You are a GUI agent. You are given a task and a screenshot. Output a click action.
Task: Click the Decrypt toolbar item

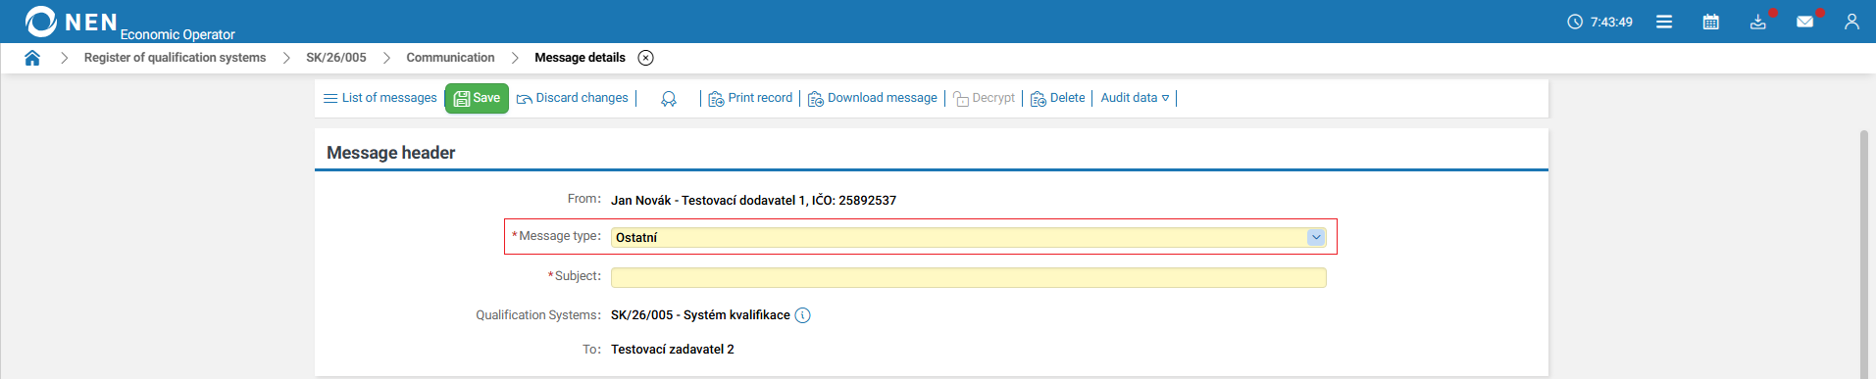coord(984,98)
